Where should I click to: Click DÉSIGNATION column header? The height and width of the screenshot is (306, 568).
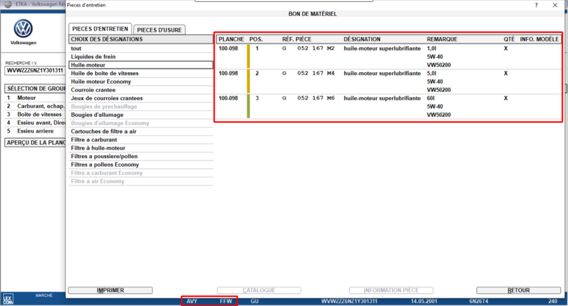pos(362,40)
